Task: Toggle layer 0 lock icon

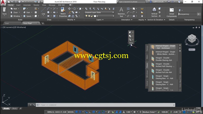Action: (x=92, y=16)
